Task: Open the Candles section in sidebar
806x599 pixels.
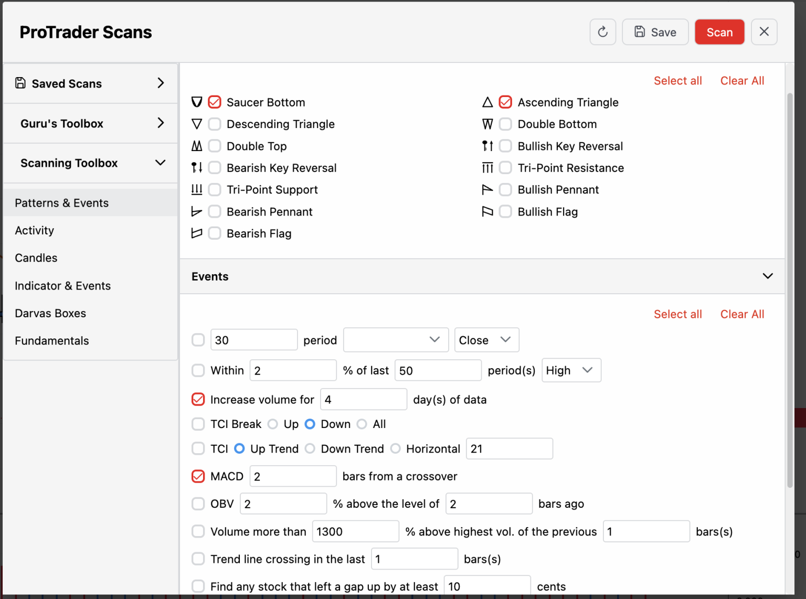Action: point(36,258)
